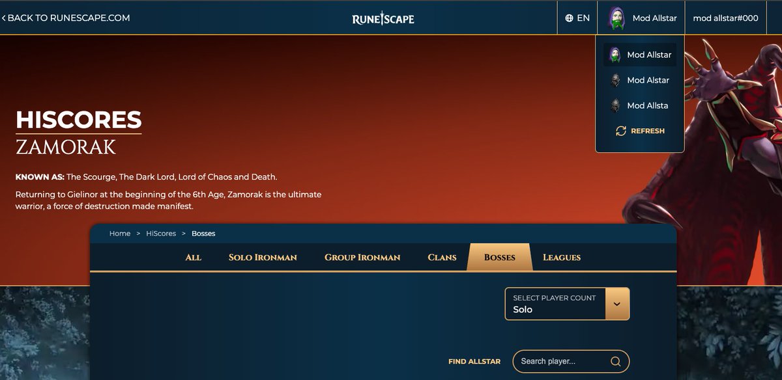Switch to Mod Allsta character
Viewport: 782px width, 380px height.
(x=640, y=105)
